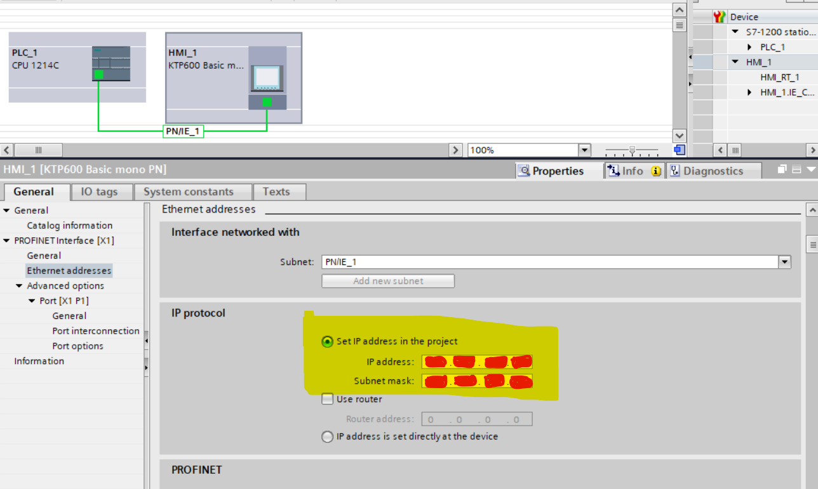Click the network view scroll-left arrow
818x489 pixels.
tap(7, 150)
